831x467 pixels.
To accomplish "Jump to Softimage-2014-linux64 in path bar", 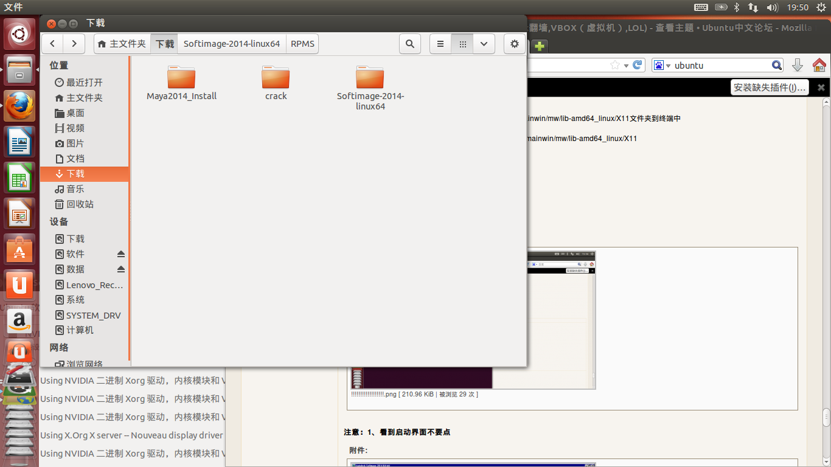I will (x=232, y=44).
